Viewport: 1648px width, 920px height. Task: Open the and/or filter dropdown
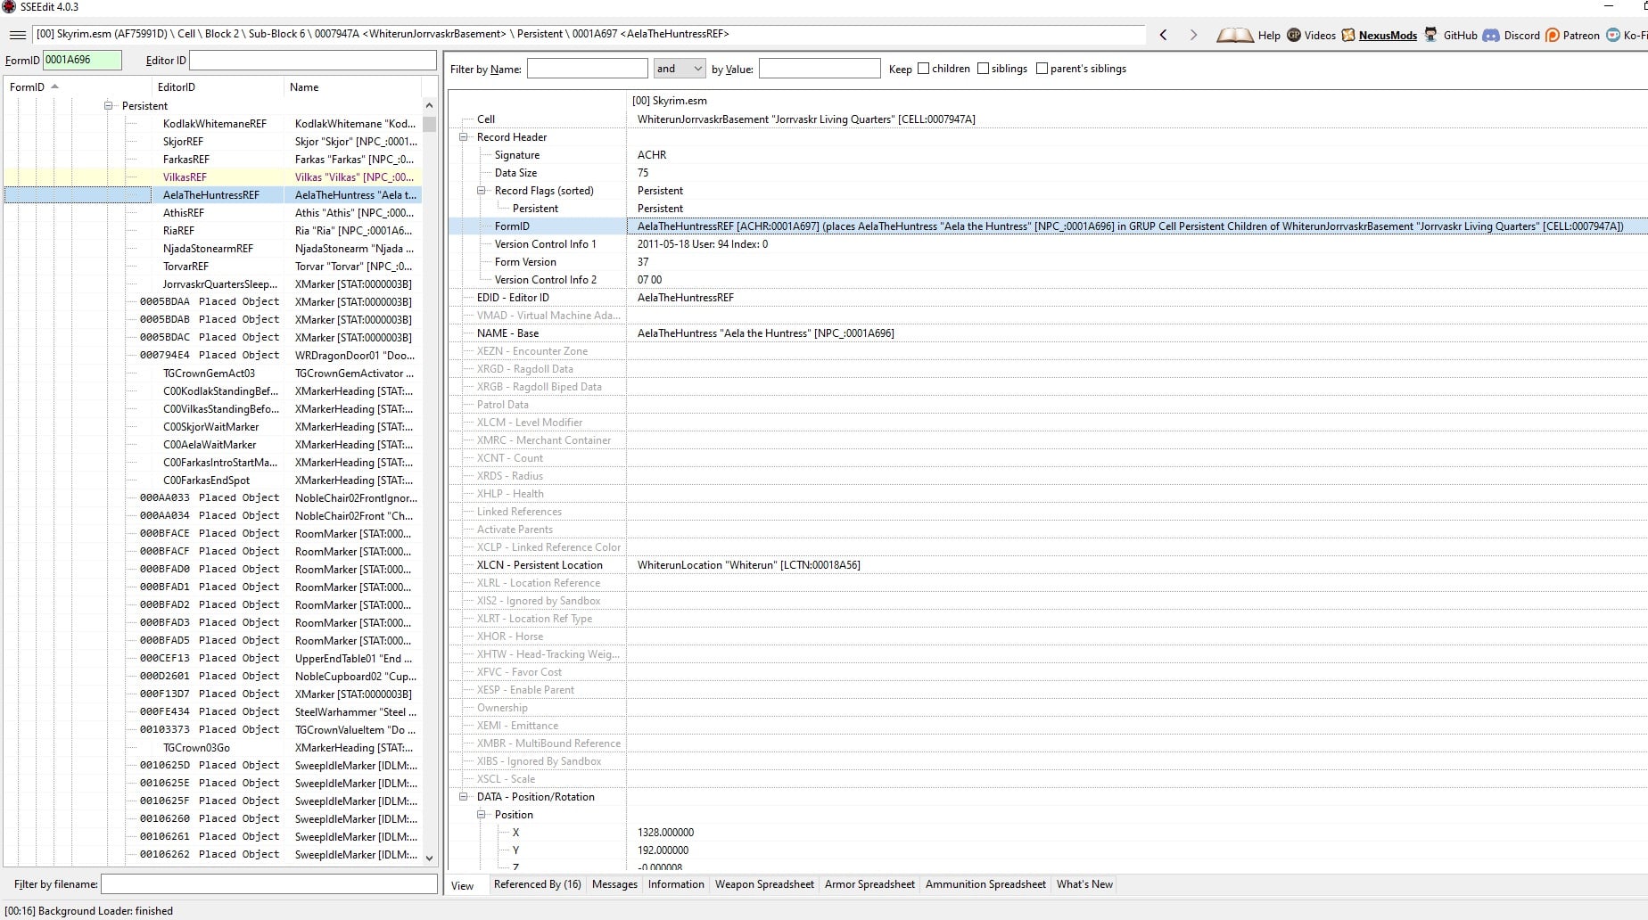click(x=680, y=69)
